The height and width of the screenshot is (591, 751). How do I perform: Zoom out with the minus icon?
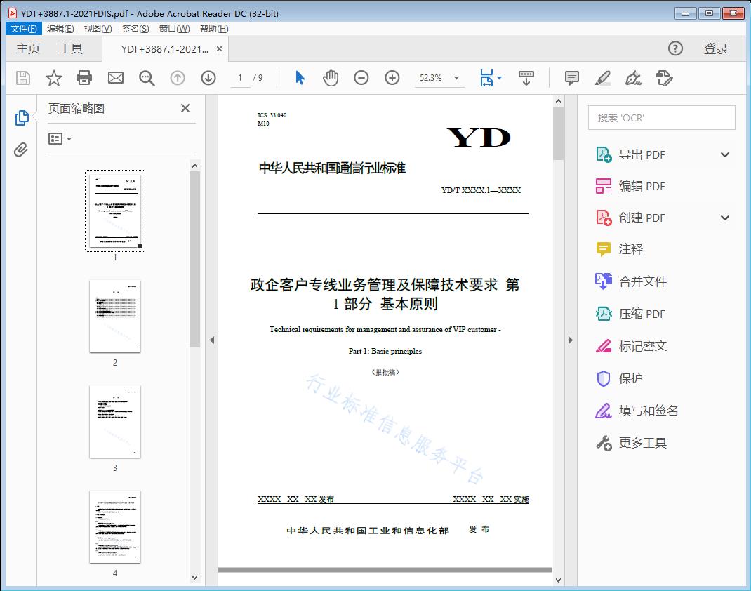tap(361, 78)
